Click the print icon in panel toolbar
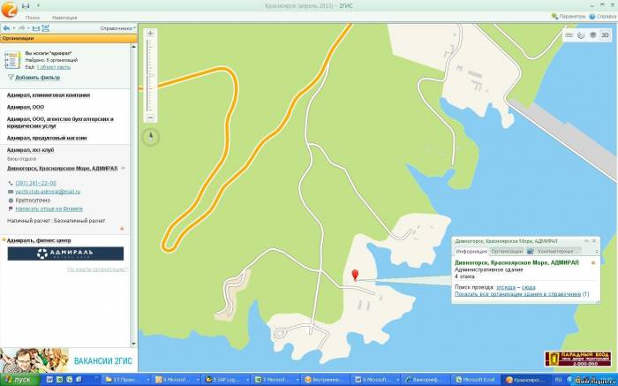 [45, 28]
